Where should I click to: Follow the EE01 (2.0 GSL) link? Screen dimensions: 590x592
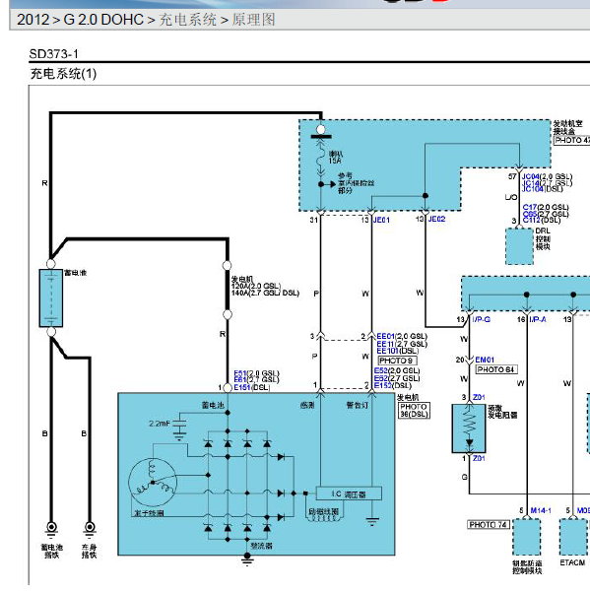tap(385, 336)
